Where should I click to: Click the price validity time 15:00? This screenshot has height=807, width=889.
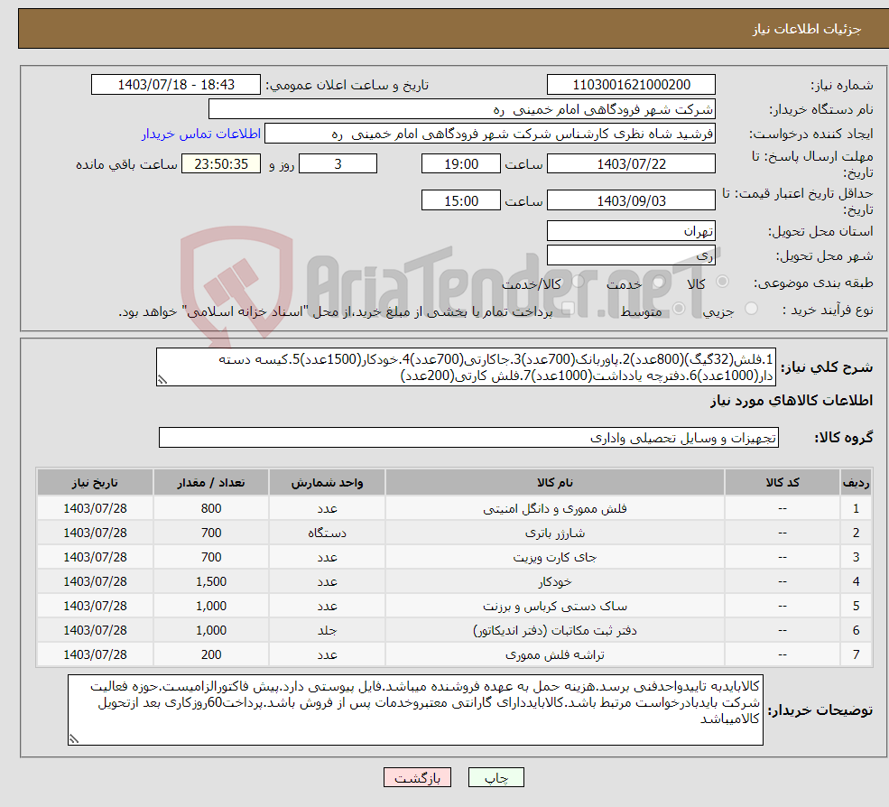(461, 200)
